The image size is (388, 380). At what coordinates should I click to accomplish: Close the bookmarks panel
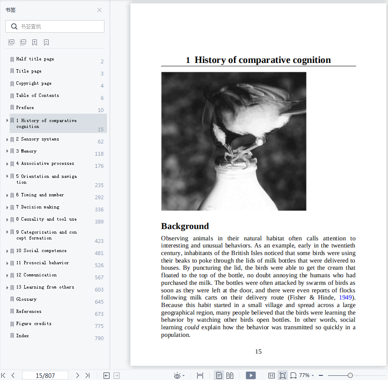point(99,10)
